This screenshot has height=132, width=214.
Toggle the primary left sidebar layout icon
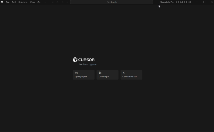click(x=177, y=2)
